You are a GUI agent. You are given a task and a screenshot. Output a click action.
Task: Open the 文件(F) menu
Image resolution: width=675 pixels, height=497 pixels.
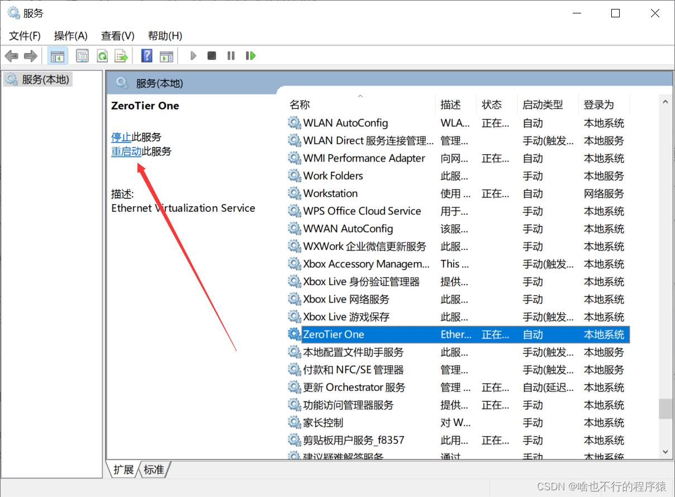[x=25, y=36]
